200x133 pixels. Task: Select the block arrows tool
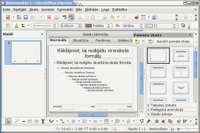pos(95,121)
